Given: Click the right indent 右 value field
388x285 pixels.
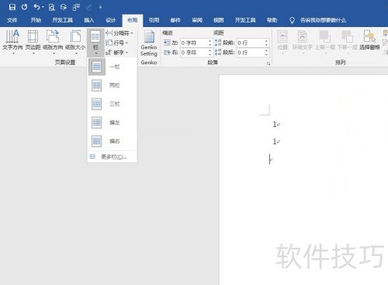Looking at the screenshot, I should 194,53.
